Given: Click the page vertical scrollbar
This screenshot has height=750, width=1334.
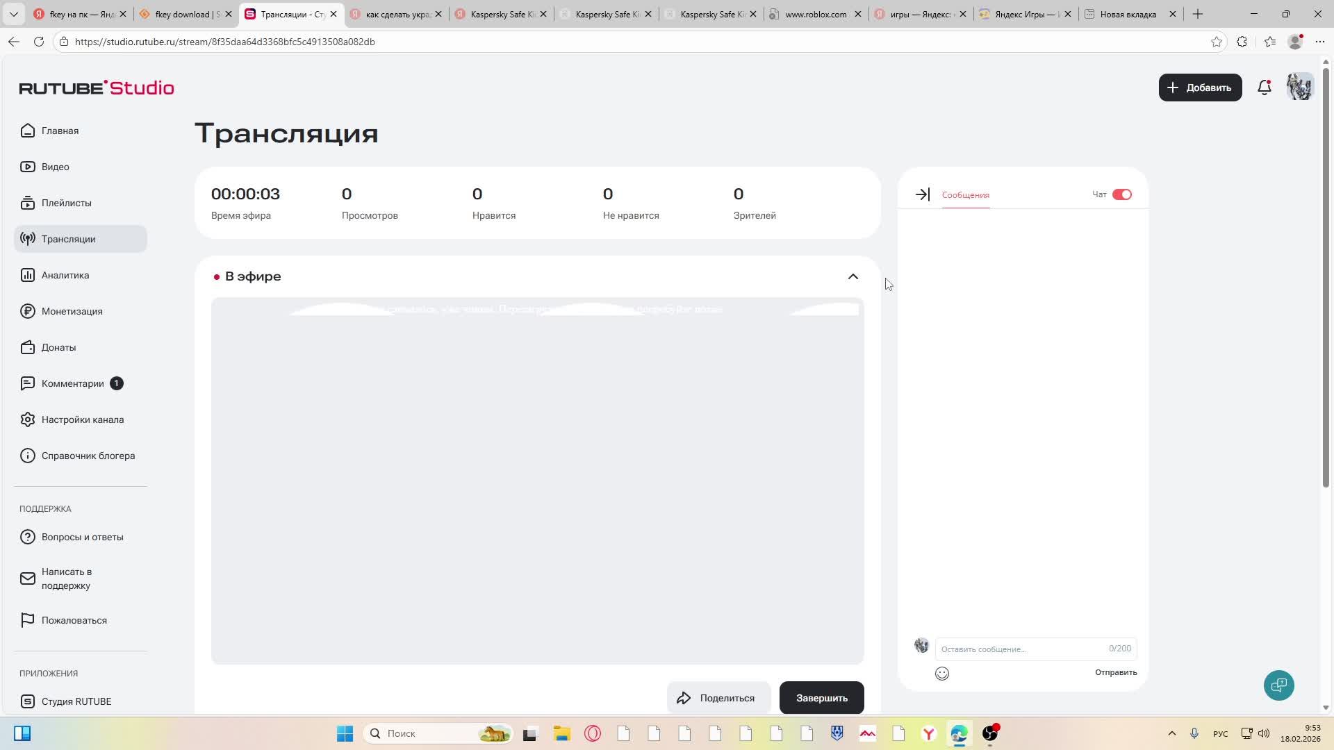Looking at the screenshot, I should click(x=1326, y=278).
